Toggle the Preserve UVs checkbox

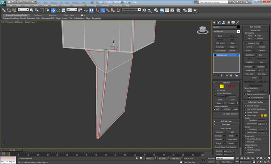[x=247, y=43]
